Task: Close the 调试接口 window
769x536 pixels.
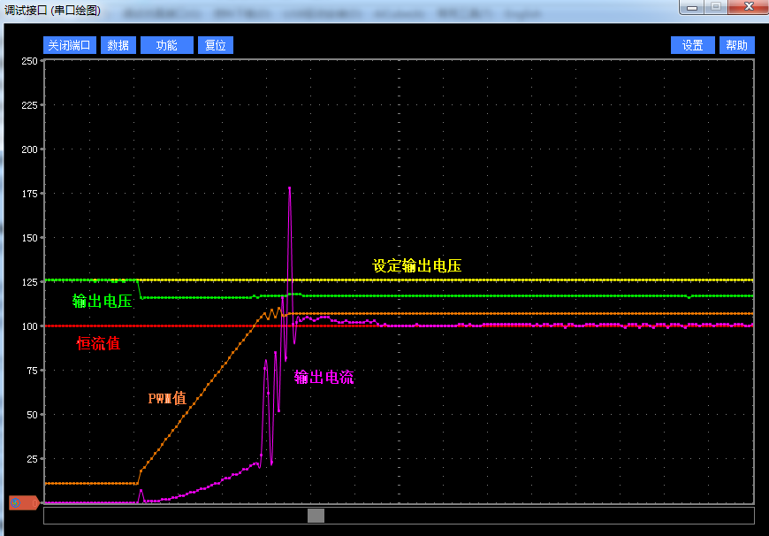Action: click(749, 7)
